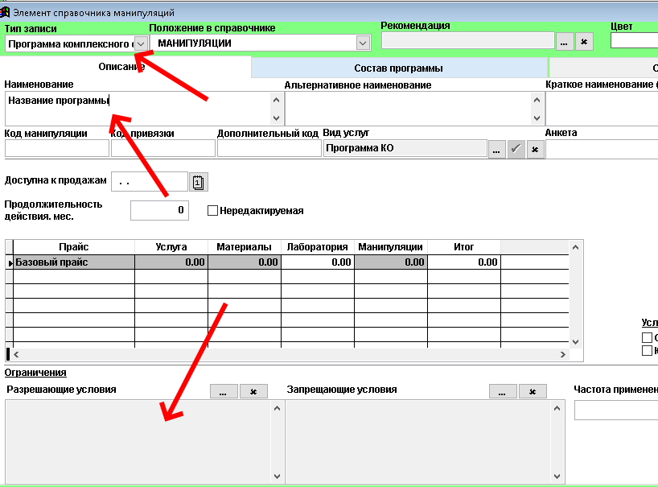The width and height of the screenshot is (658, 487).
Task: Open browse (...) for Запрещающие условия
Action: coord(502,391)
